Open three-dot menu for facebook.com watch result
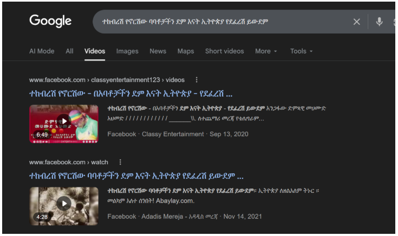Image resolution: width=398 pixels, height=236 pixels. point(120,162)
